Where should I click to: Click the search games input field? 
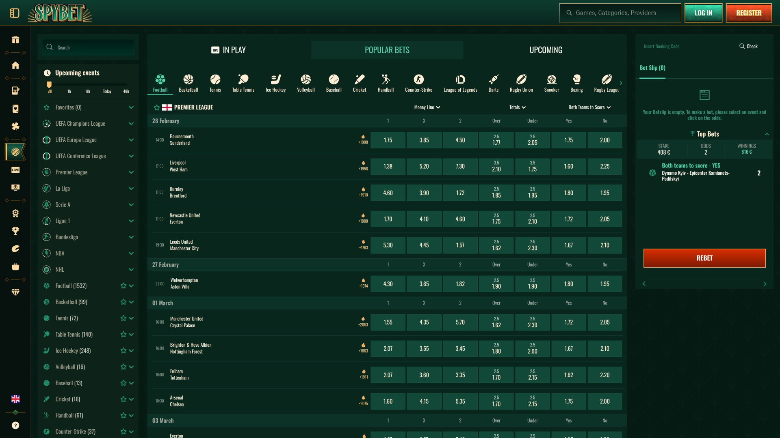[620, 13]
